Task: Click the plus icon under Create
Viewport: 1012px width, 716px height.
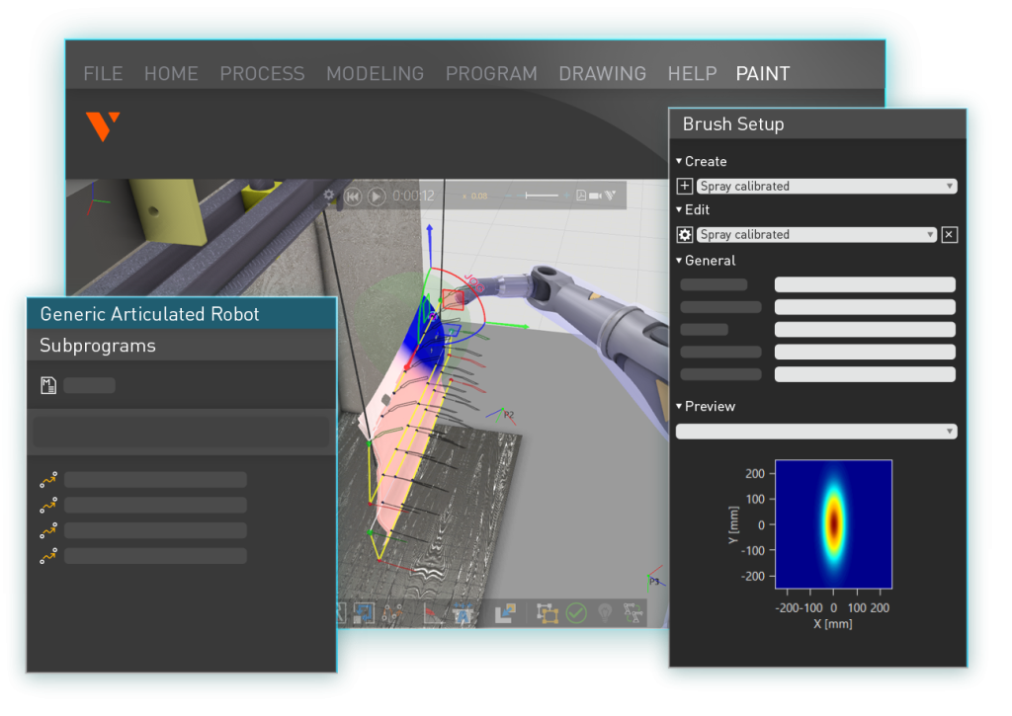Action: [x=684, y=186]
